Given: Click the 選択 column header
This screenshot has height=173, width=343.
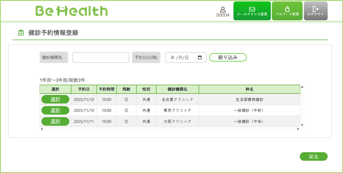Looking at the screenshot, I should 55,89.
